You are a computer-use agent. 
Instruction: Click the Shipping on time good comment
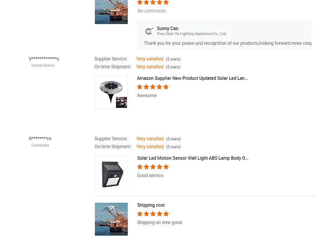tap(160, 223)
